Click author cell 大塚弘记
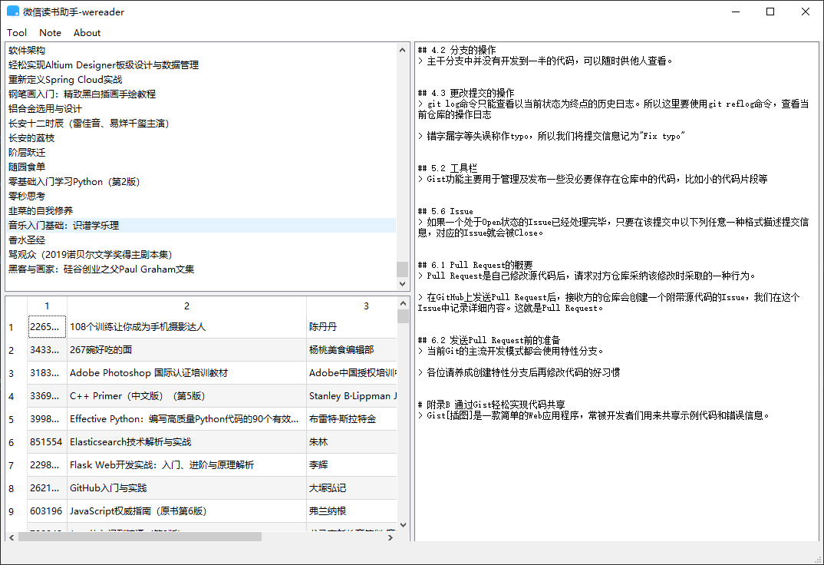The width and height of the screenshot is (824, 565). coord(351,488)
